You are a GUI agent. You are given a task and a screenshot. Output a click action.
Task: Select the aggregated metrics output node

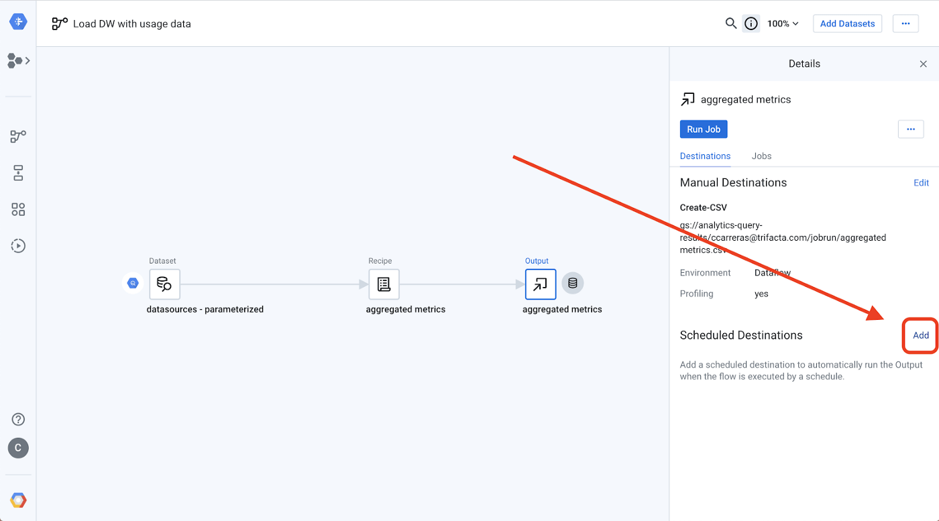[x=541, y=284]
